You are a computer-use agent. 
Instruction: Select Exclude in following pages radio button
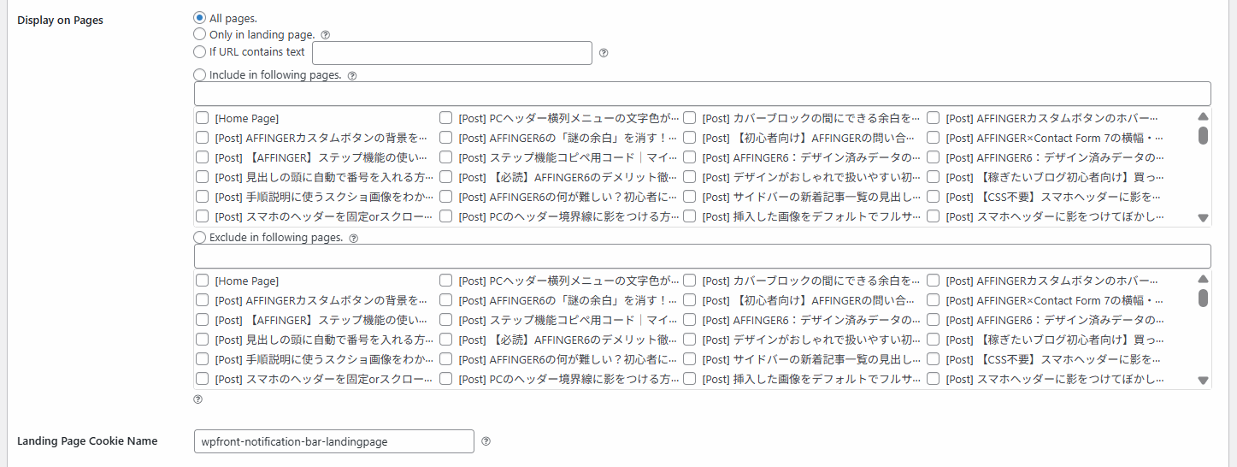200,237
